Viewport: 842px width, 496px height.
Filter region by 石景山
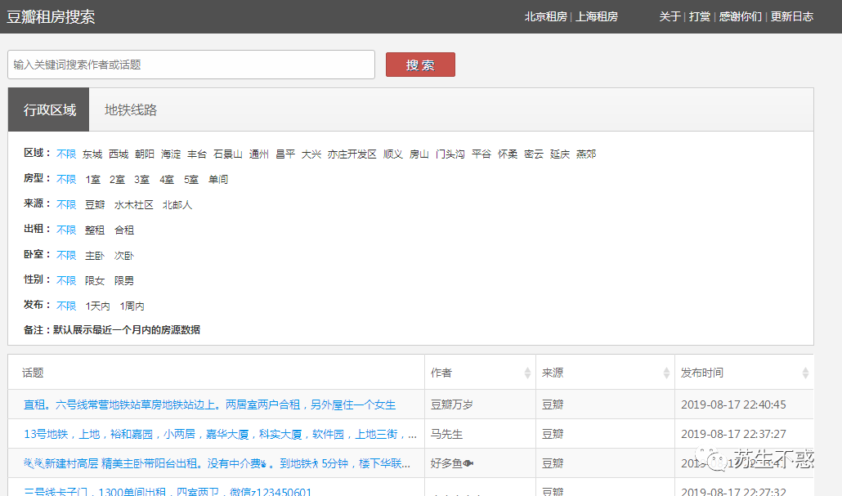click(x=228, y=154)
